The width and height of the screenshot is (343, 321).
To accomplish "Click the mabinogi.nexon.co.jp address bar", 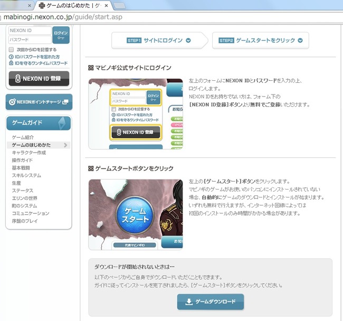I will tap(171, 17).
